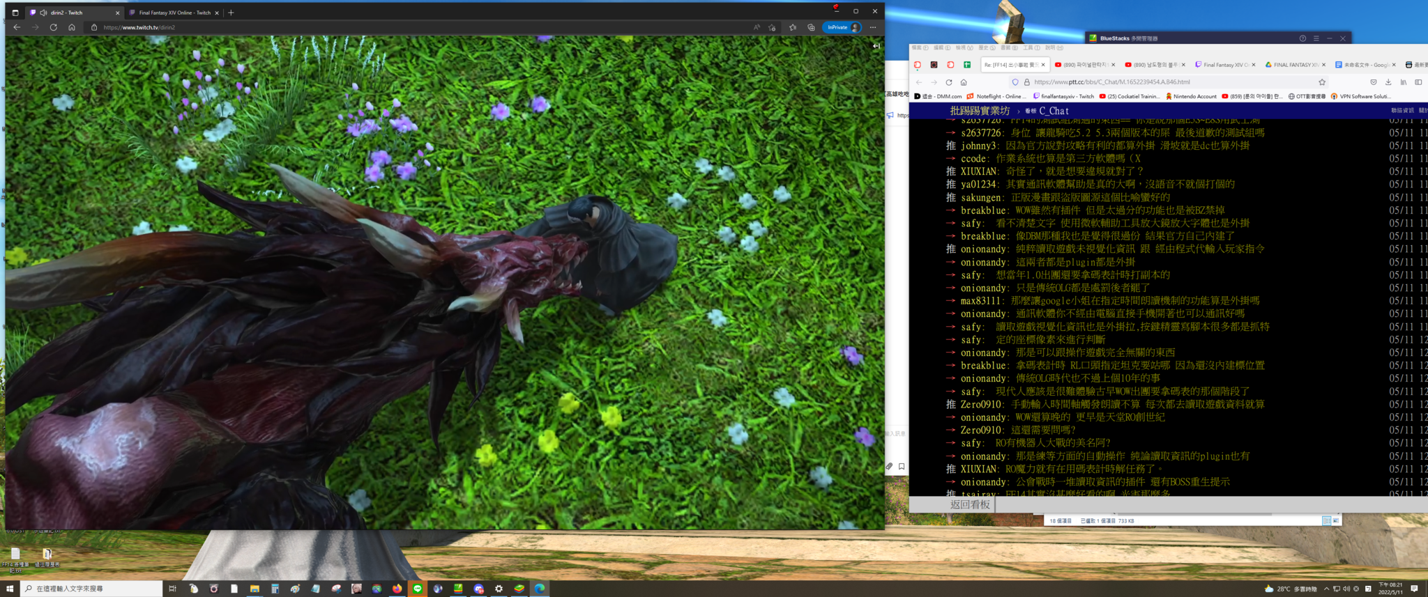Viewport: 1428px width, 597px height.
Task: Open Edge tab actions menu icon
Action: (15, 13)
